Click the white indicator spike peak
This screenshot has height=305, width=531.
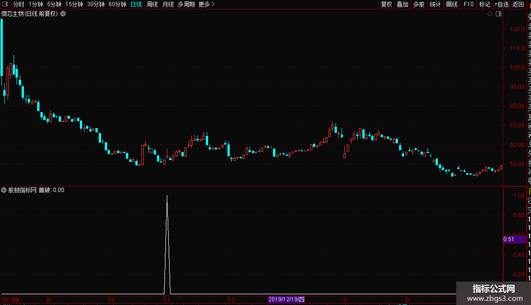coord(167,196)
